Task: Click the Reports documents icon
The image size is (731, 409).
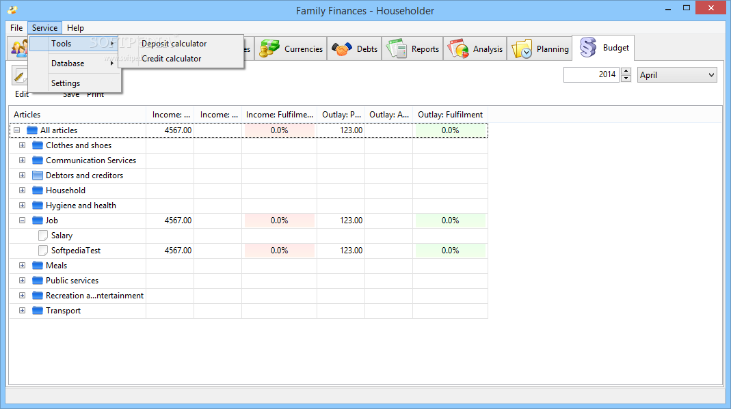Action: tap(397, 48)
